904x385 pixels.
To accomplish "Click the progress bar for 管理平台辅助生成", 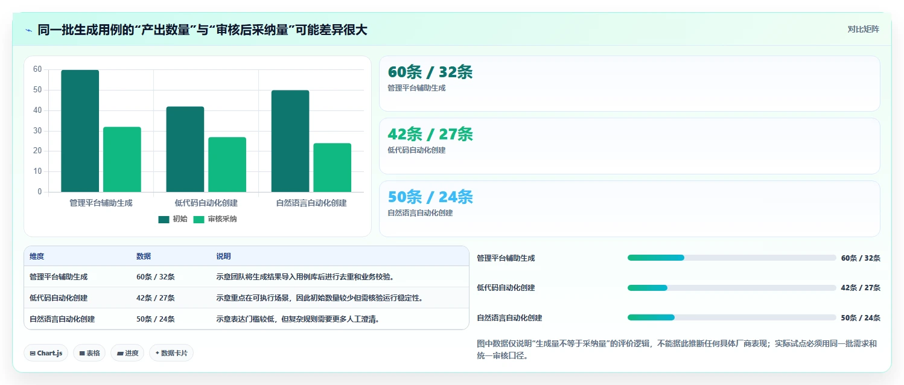I will point(731,258).
